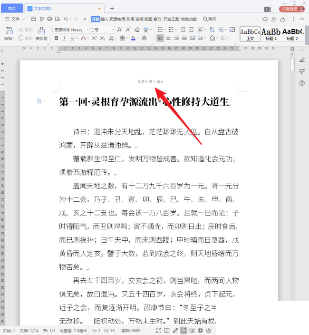Viewport: 309px width, 335px height.
Task: Toggle page layout view in status bar
Action: pyautogui.click(x=183, y=331)
